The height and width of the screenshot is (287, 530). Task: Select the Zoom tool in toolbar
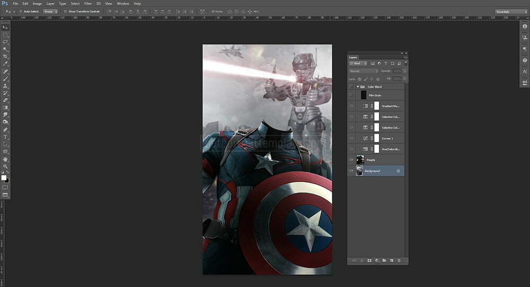point(5,166)
